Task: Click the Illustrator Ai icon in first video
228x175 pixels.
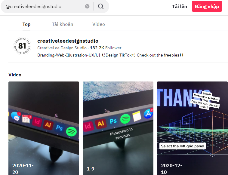Action: [x=48, y=125]
